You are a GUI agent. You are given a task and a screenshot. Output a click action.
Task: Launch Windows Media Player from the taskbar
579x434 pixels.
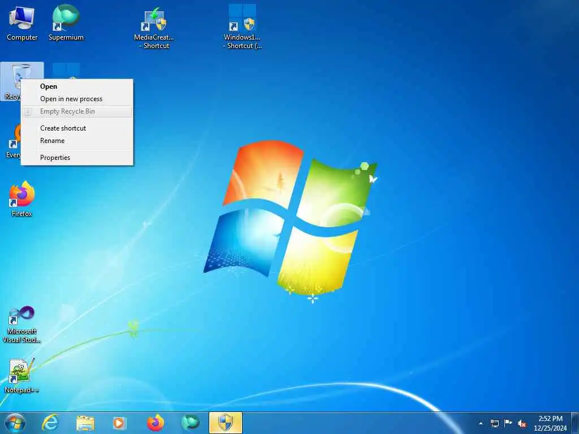pyautogui.click(x=119, y=423)
